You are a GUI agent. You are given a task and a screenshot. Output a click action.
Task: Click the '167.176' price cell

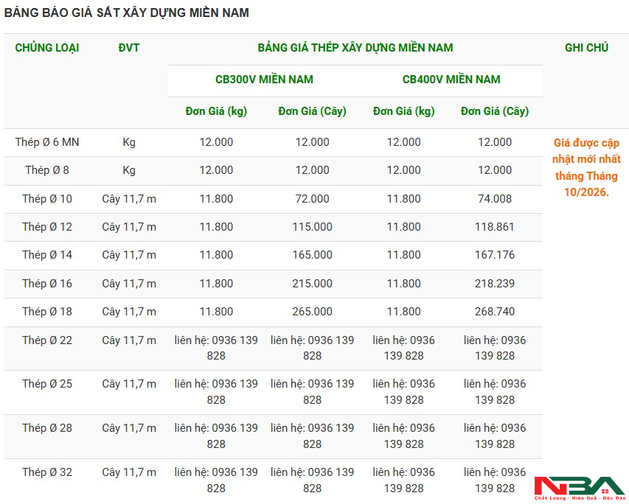pyautogui.click(x=495, y=255)
